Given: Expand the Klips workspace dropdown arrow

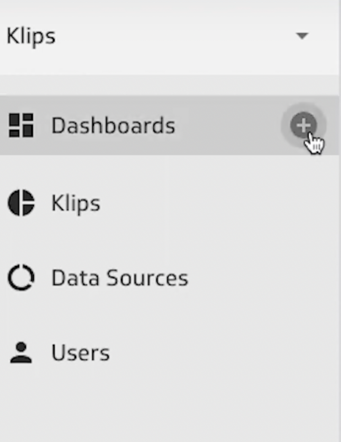Looking at the screenshot, I should (301, 37).
